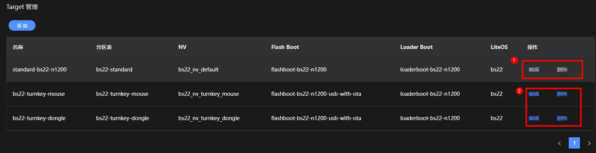596x153 pixels.
Task: Delete the bs22-turnkey-mouse target
Action: 562,94
